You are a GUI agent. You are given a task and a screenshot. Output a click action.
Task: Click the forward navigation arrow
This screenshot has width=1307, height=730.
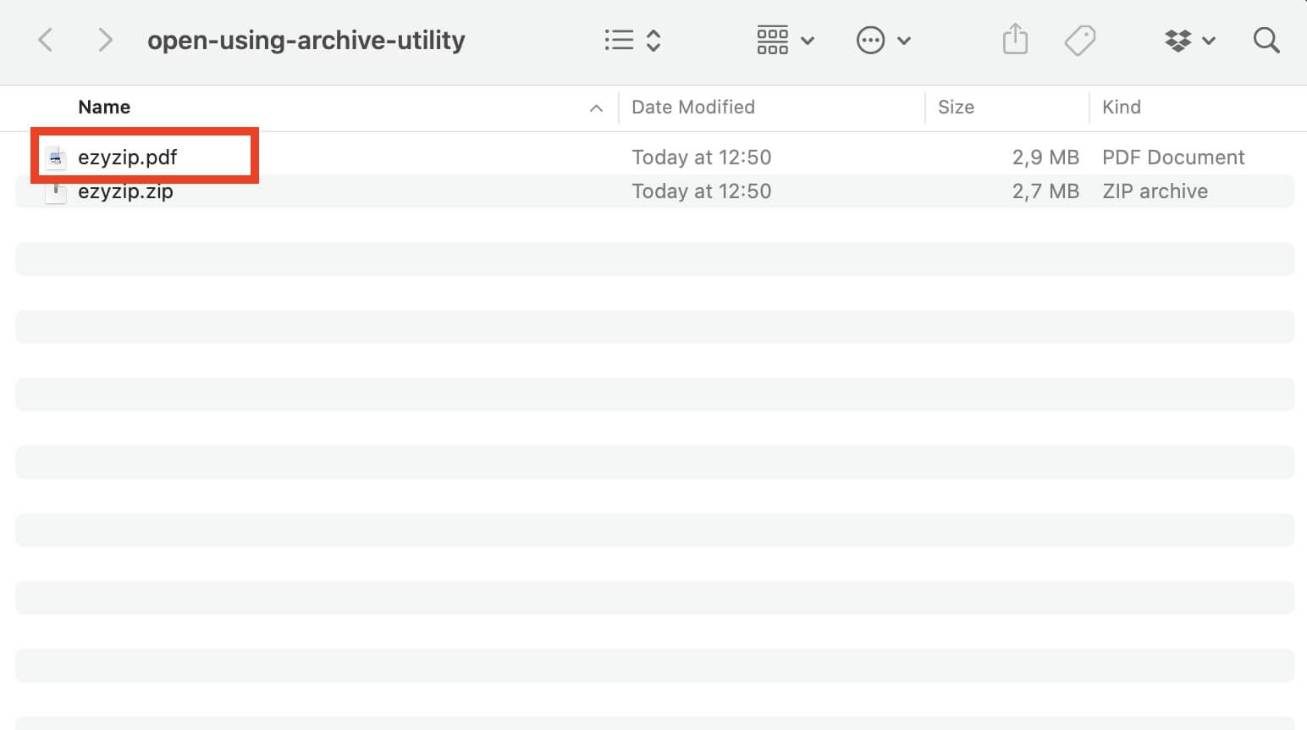104,39
